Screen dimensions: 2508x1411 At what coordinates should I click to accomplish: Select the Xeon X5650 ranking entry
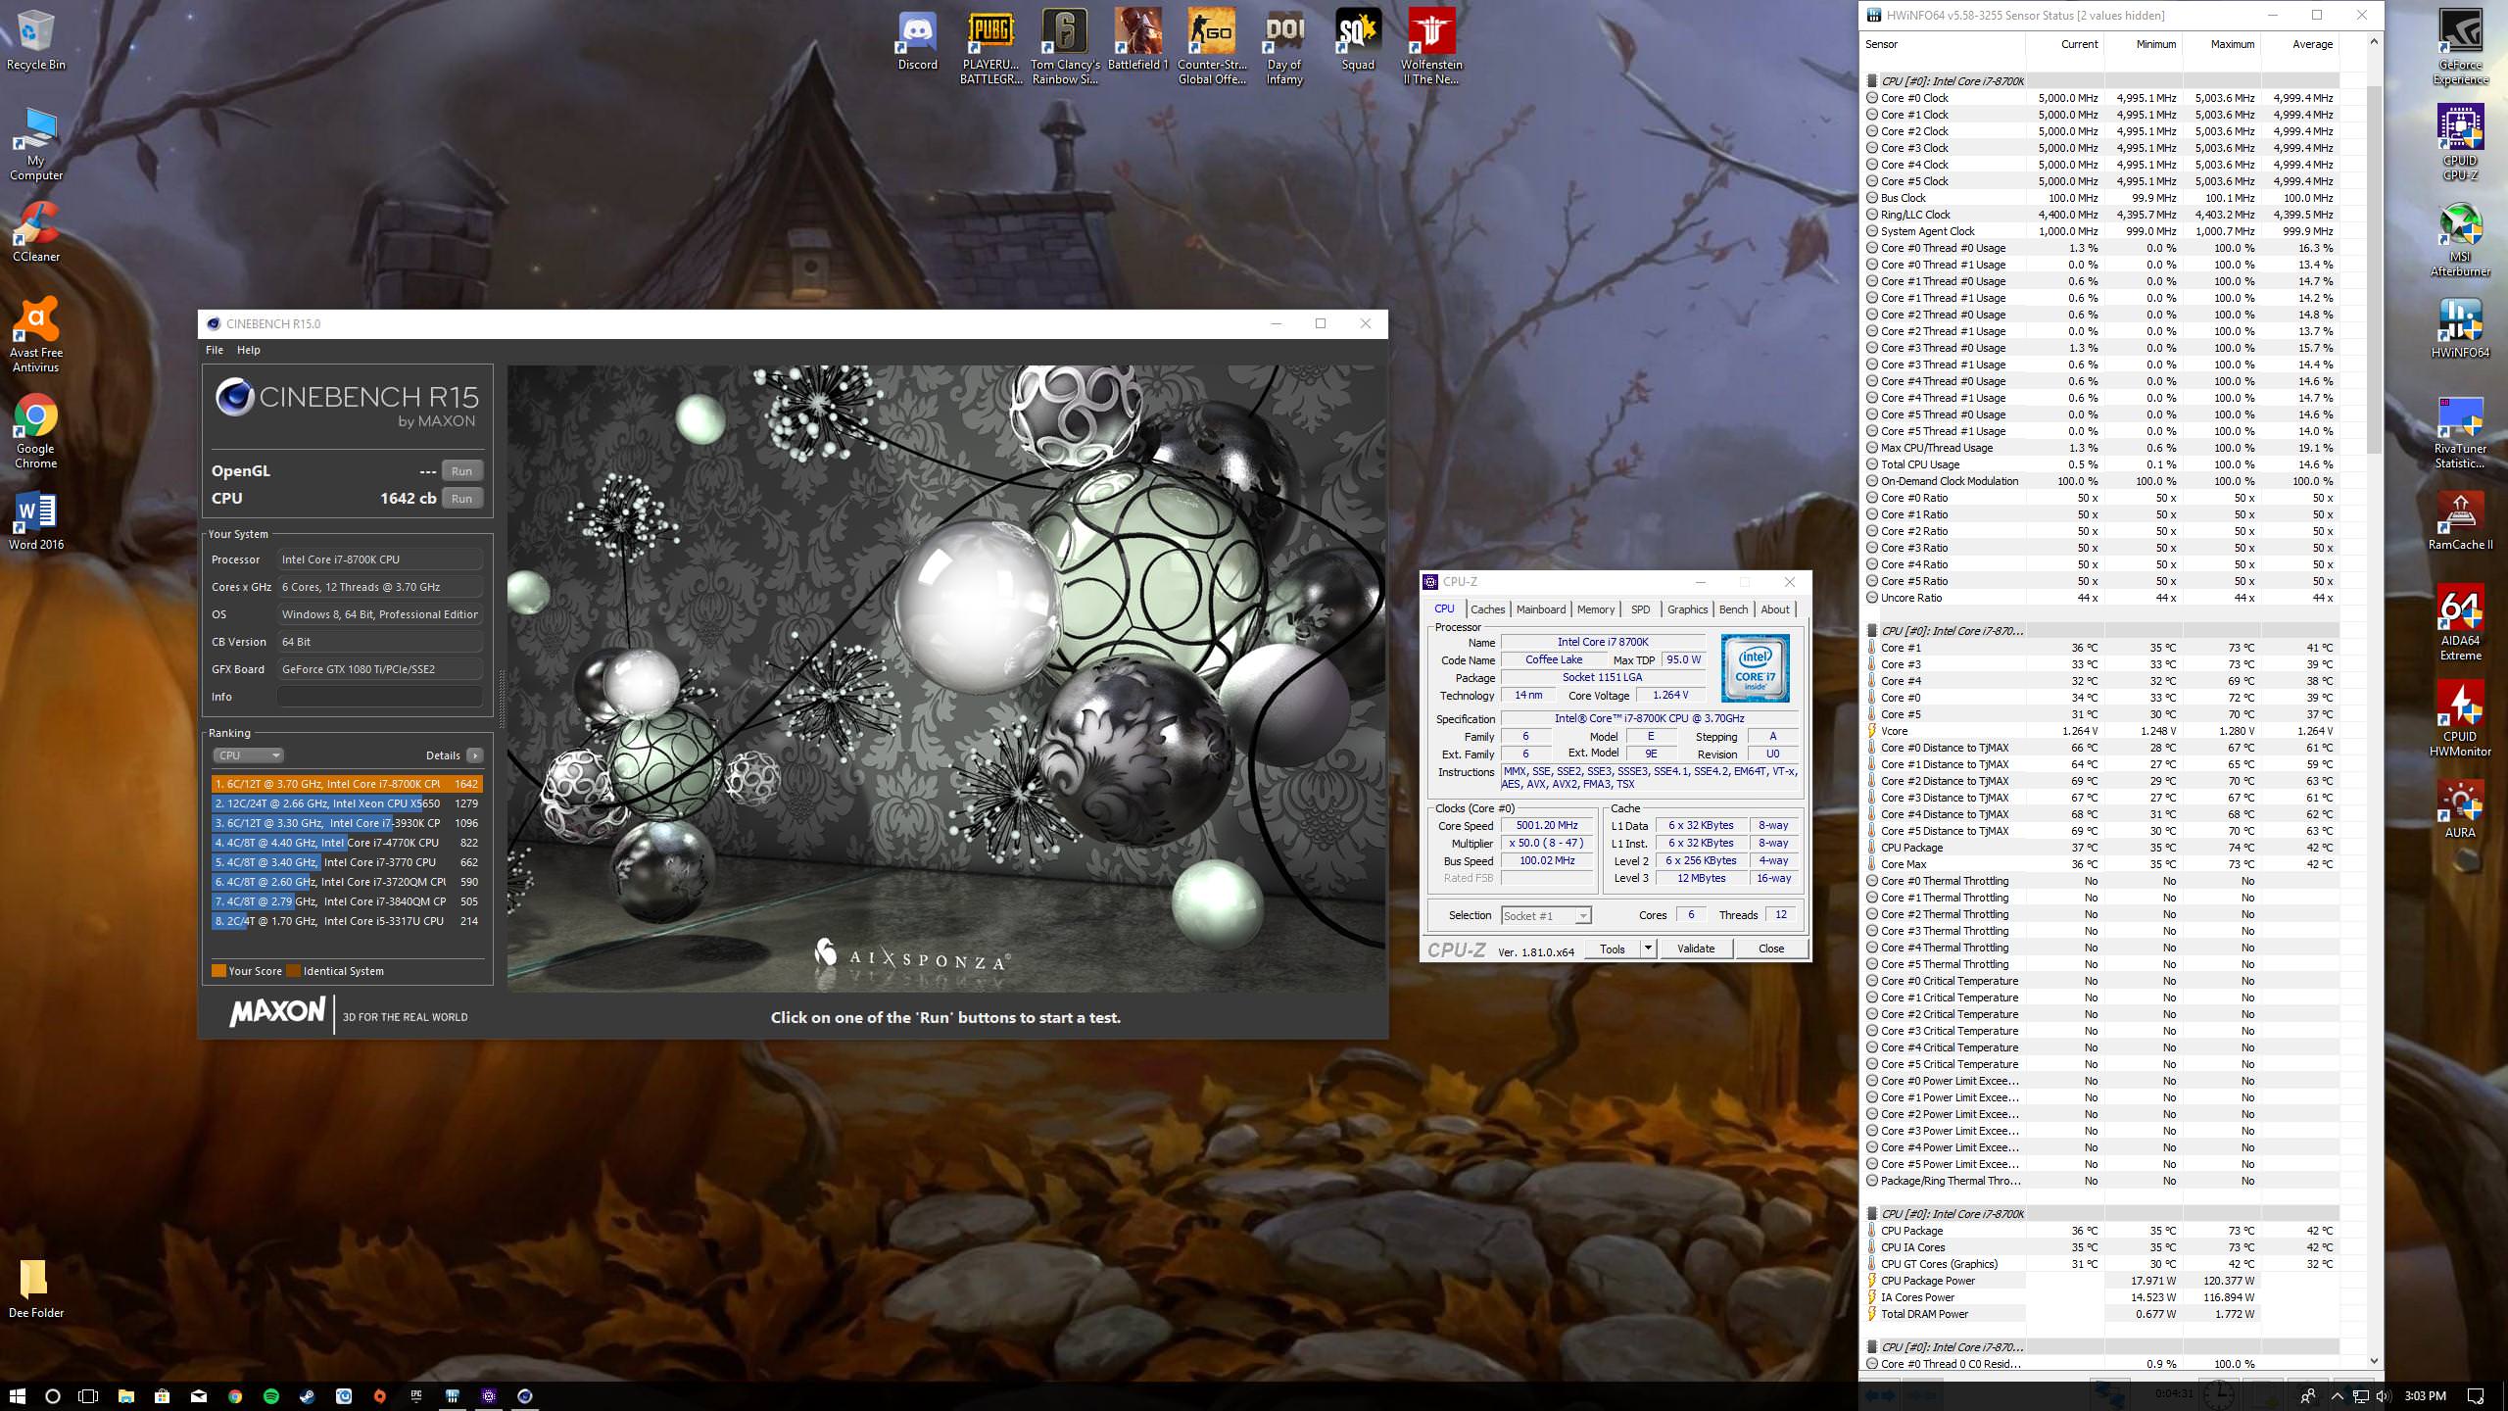tap(347, 803)
